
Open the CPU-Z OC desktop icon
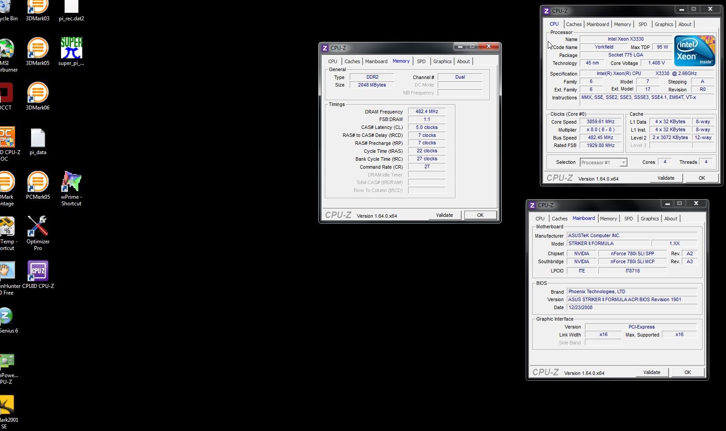pos(9,144)
